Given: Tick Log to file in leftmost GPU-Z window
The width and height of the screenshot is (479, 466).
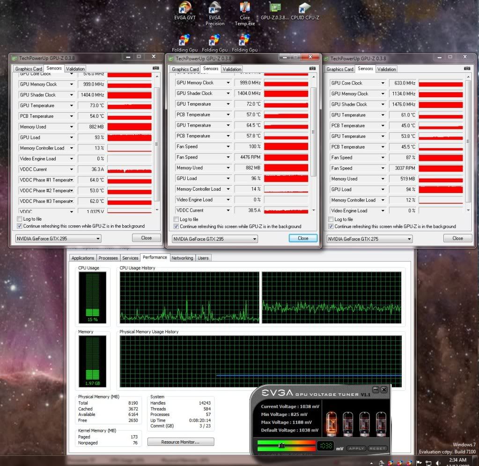Looking at the screenshot, I should pyautogui.click(x=20, y=219).
